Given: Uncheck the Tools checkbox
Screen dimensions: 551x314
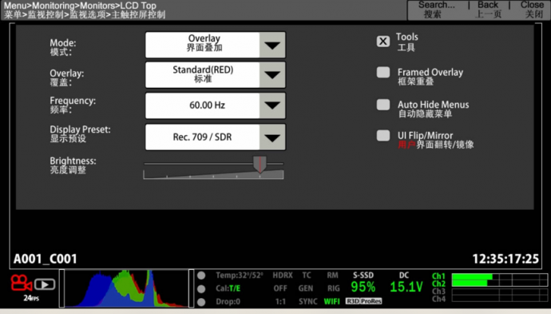Looking at the screenshot, I should [x=383, y=42].
